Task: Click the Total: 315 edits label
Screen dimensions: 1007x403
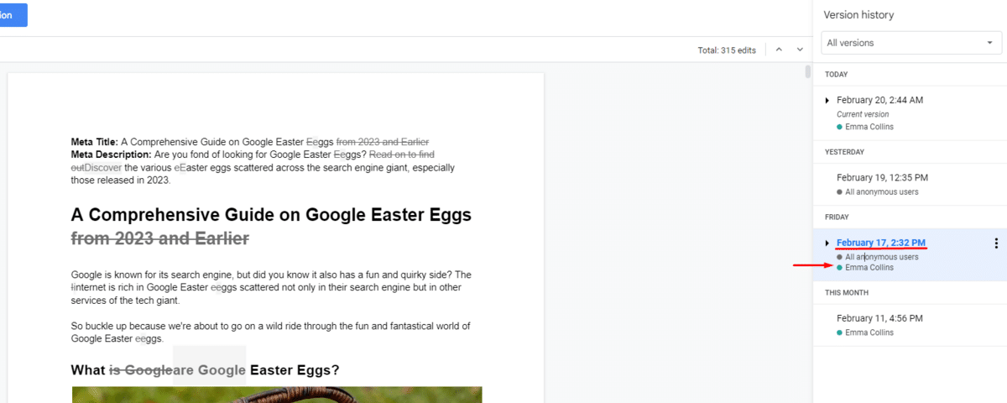Action: [x=727, y=50]
